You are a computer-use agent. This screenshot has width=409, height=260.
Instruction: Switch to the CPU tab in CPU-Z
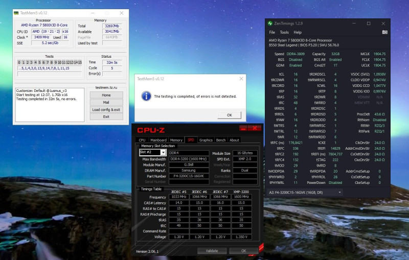142,140
